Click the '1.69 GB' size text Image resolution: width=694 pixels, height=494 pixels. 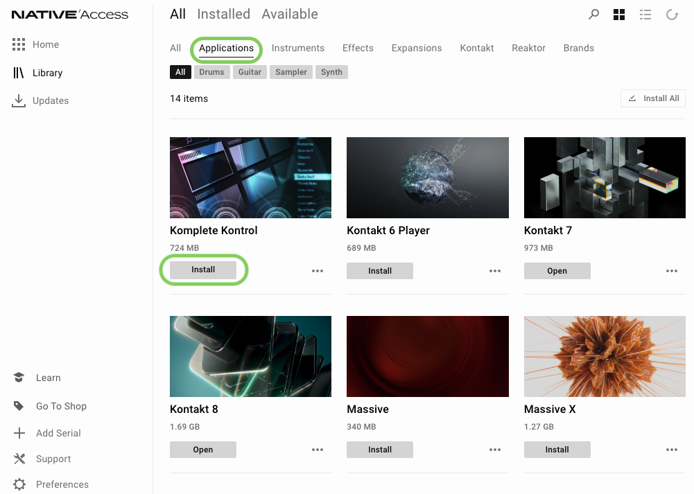185,427
